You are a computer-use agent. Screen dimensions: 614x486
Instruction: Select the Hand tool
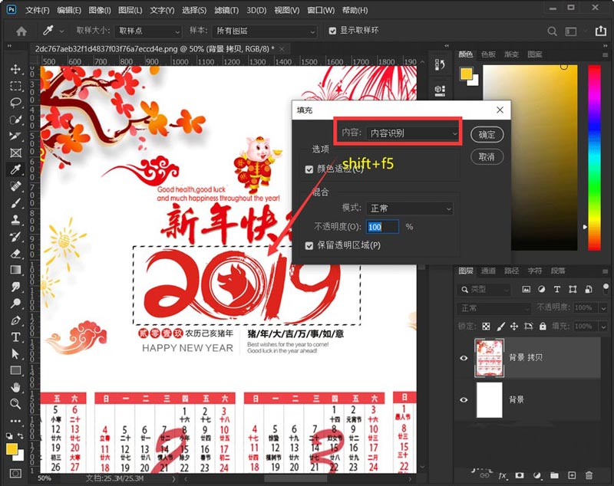pos(15,387)
